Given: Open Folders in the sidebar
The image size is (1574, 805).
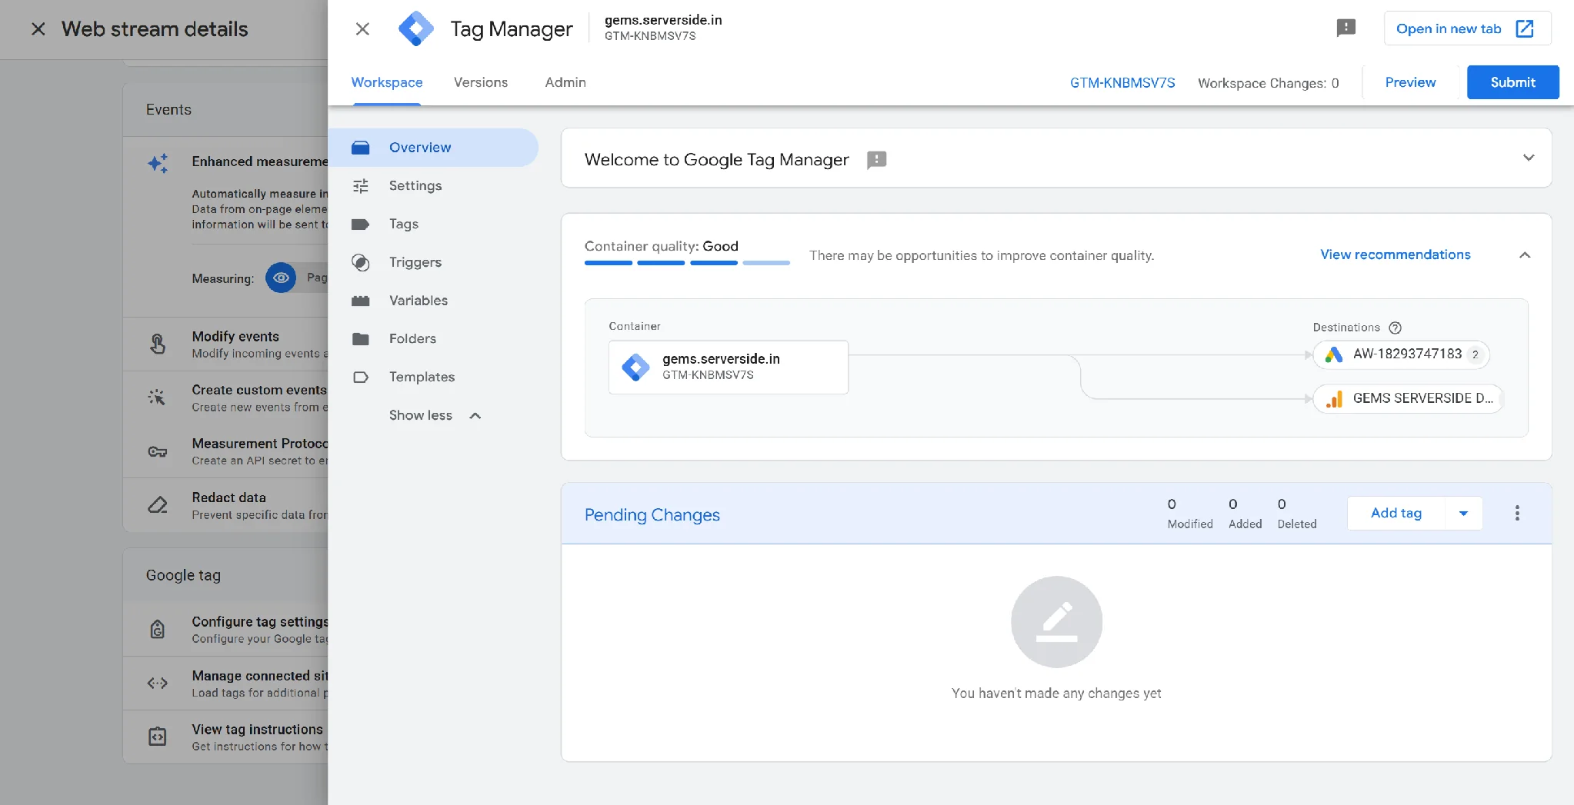Looking at the screenshot, I should (x=433, y=338).
